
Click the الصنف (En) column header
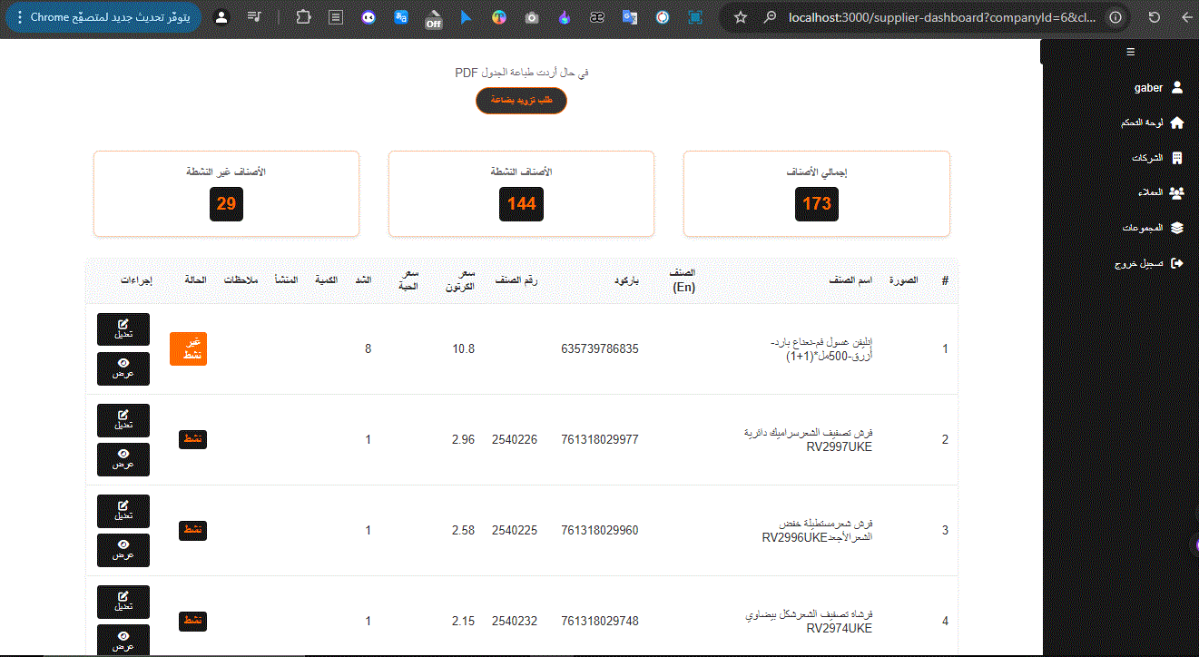pyautogui.click(x=682, y=280)
